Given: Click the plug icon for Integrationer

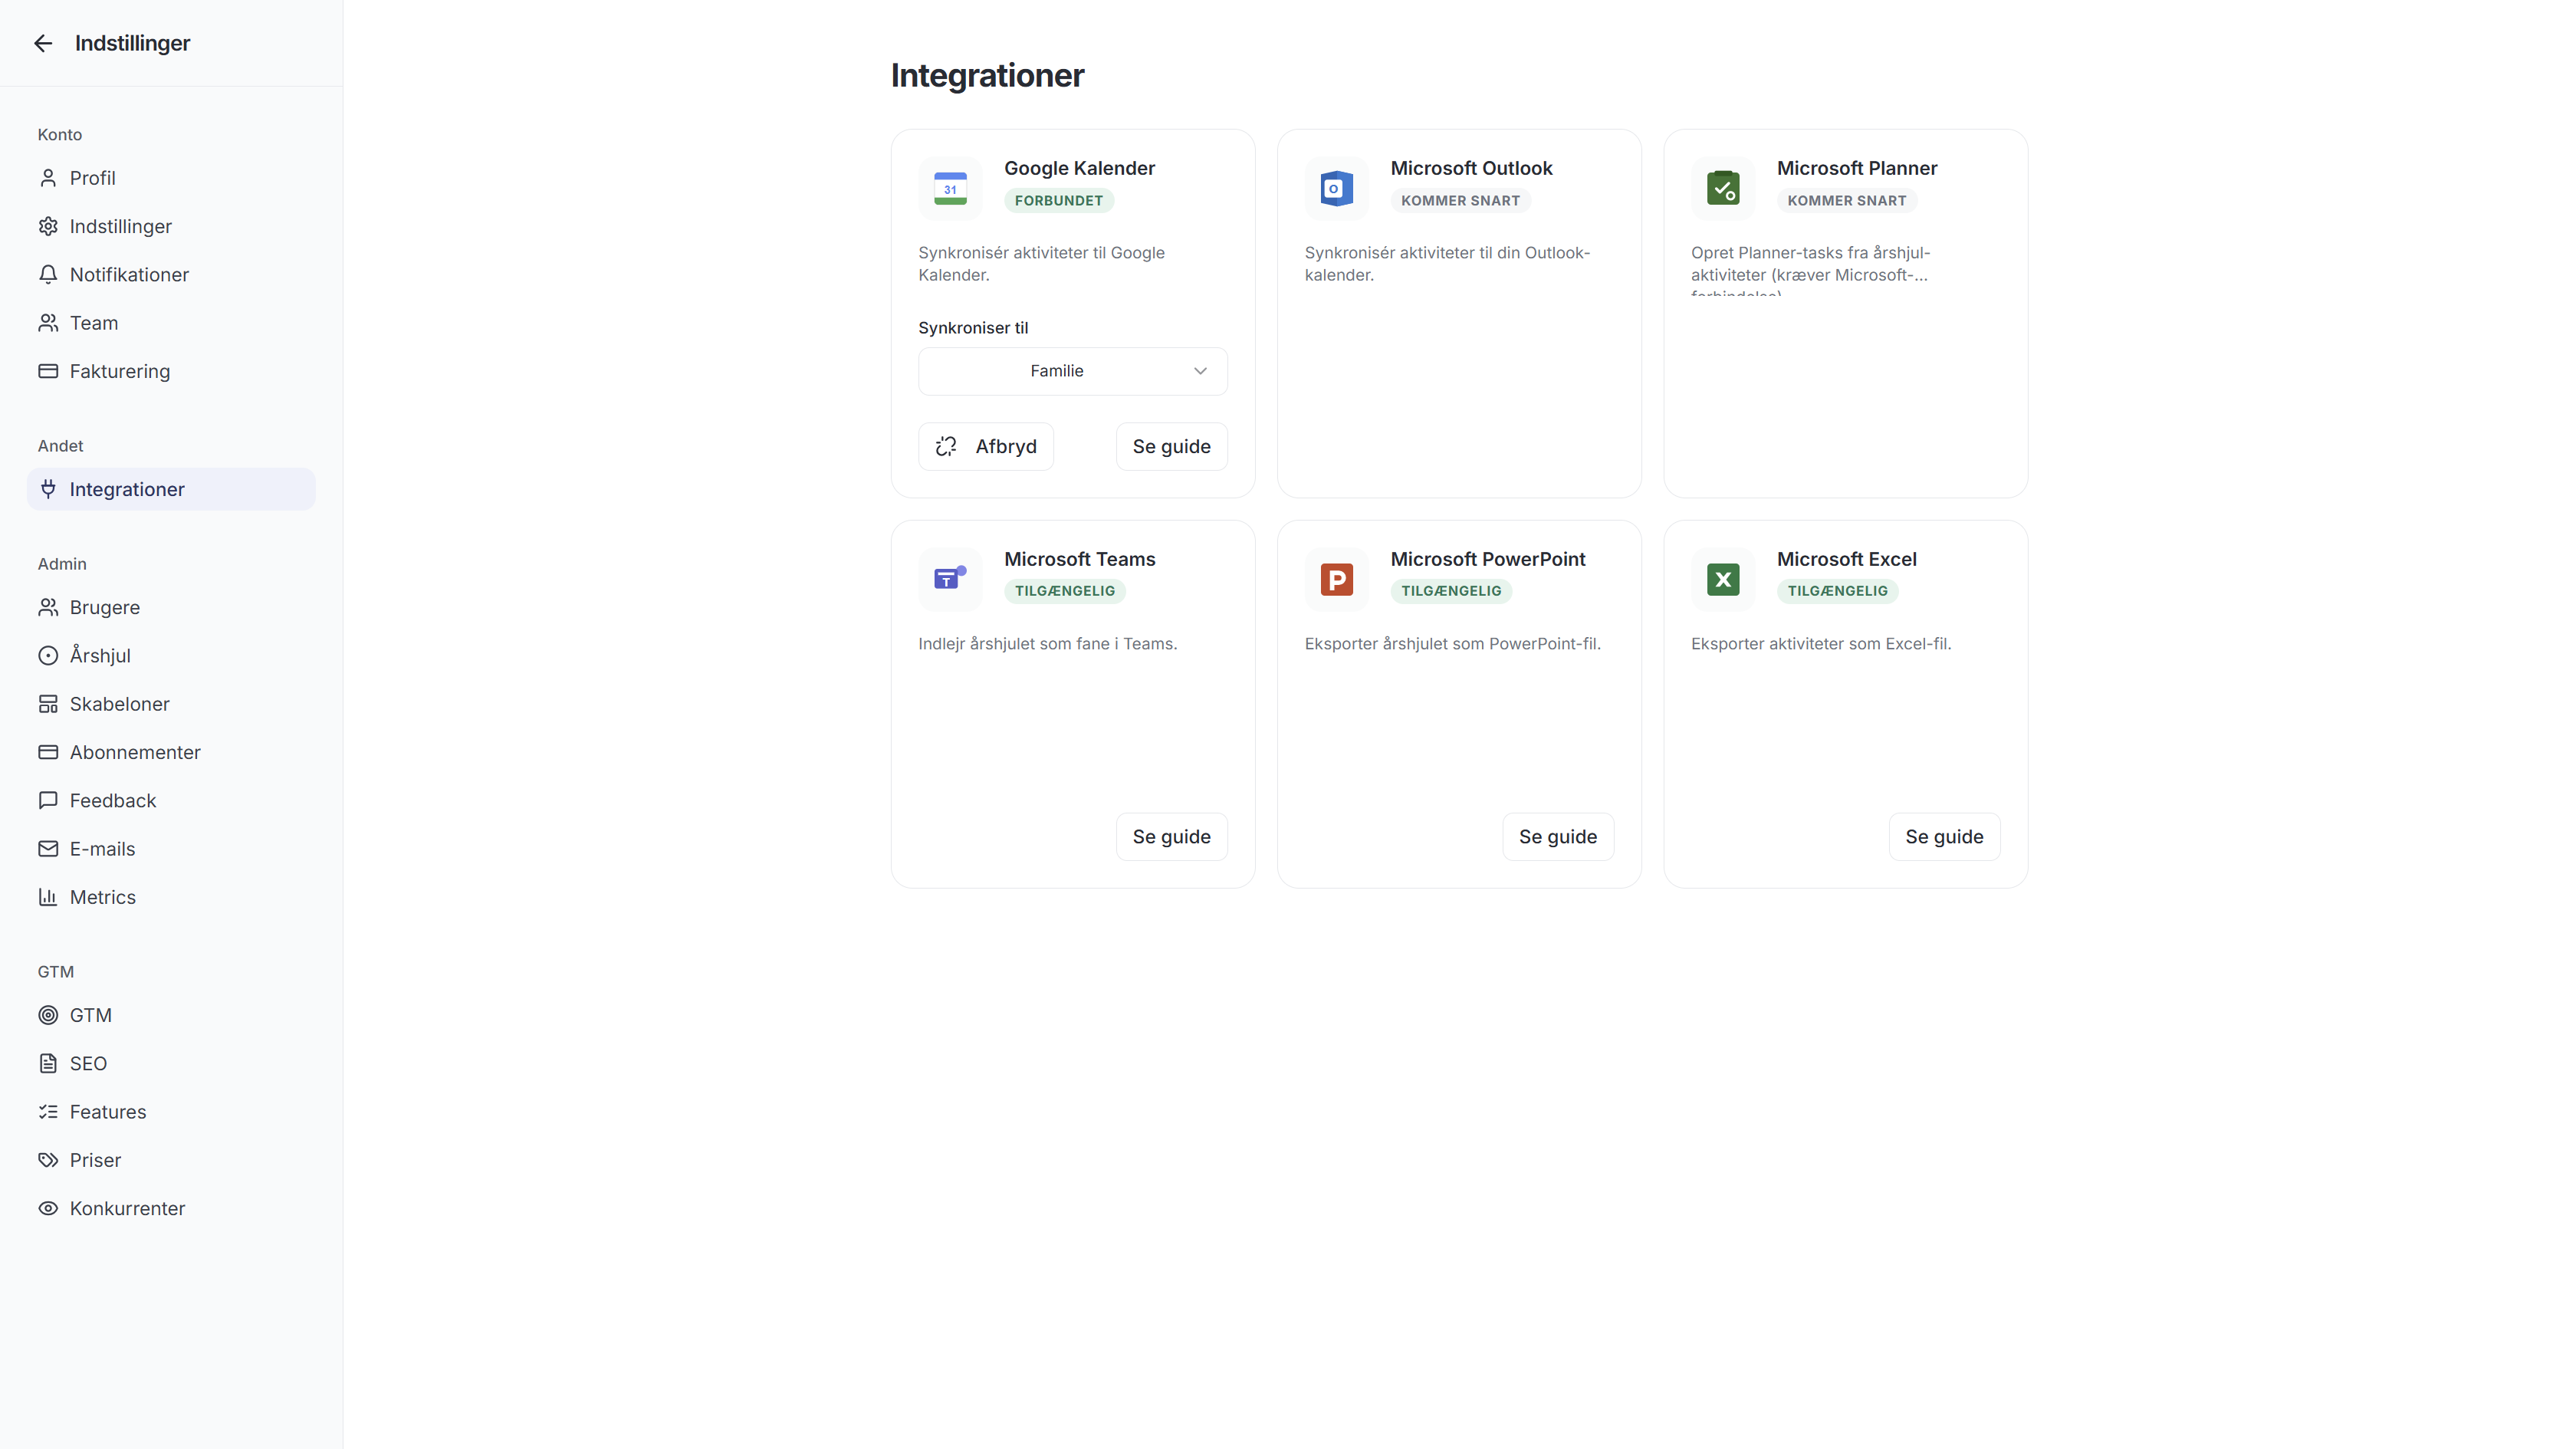Looking at the screenshot, I should coord(48,489).
